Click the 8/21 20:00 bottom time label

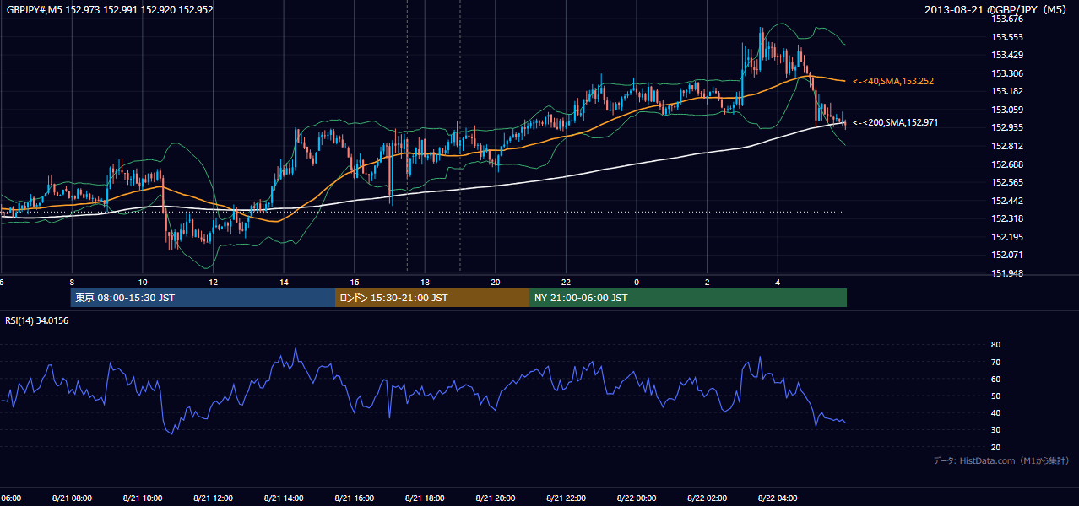tap(496, 498)
